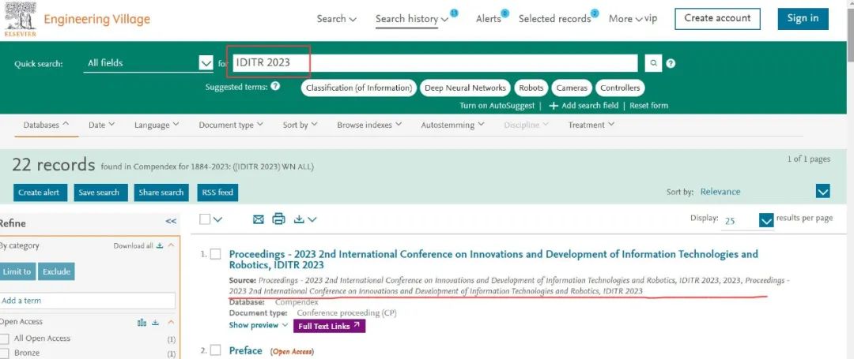Collapse the Open Access facet chevron
Screen dimensions: 854x359
171,323
